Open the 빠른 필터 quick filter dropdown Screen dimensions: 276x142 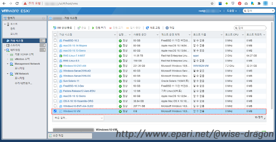tap(78, 118)
